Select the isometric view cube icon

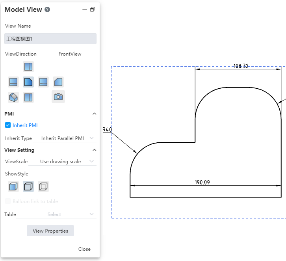pos(13,97)
